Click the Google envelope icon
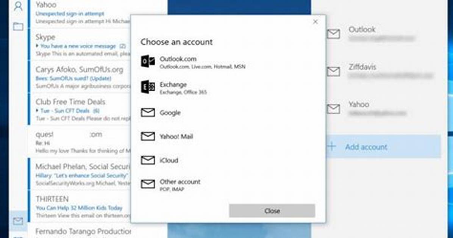Image resolution: width=453 pixels, height=238 pixels. pyautogui.click(x=148, y=113)
